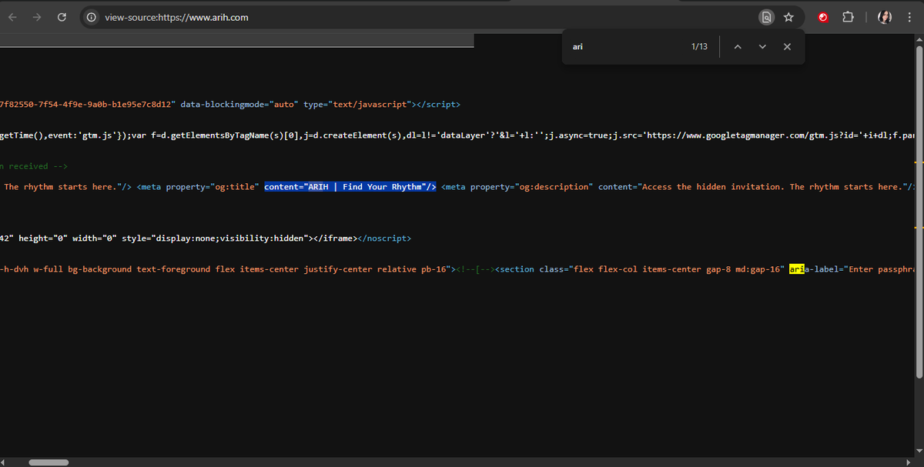The image size is (924, 467).
Task: Open the Extensions puzzle menu
Action: tap(848, 17)
